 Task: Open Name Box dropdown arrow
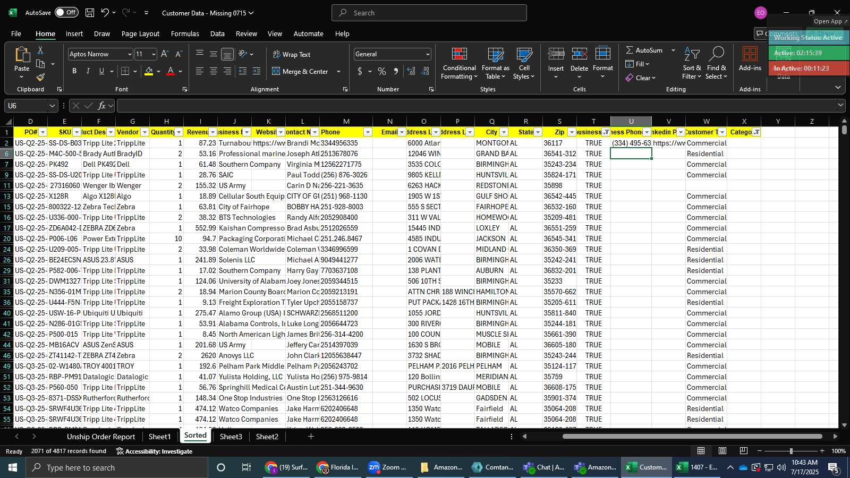click(52, 106)
